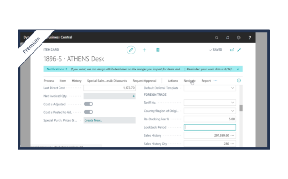Open Country/Region of Origin dropdown
Viewport: 288px width, 179px height.
[233, 111]
